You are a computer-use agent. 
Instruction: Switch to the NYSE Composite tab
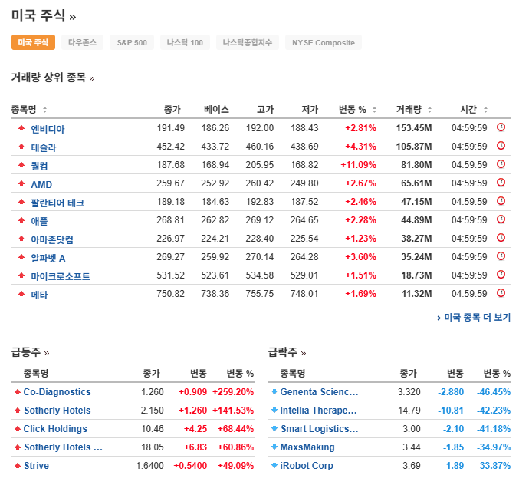324,42
